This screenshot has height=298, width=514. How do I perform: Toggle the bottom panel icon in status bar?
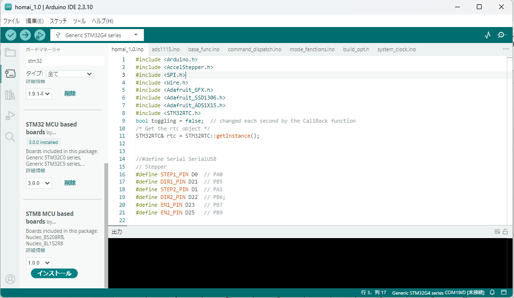click(504, 292)
